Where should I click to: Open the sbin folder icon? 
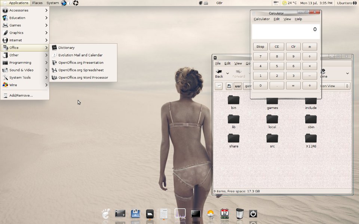311,119
